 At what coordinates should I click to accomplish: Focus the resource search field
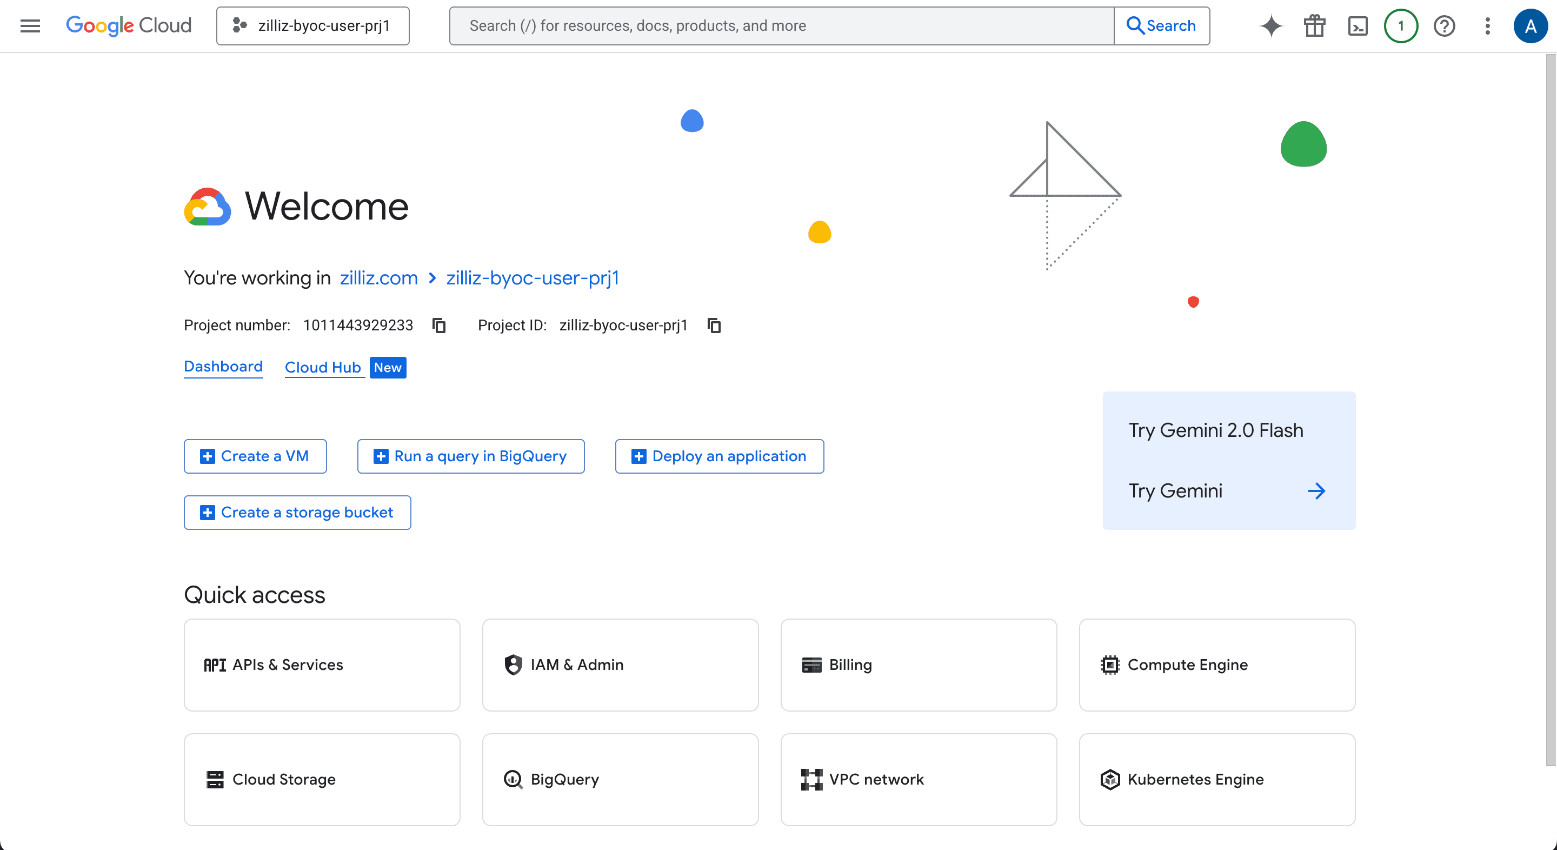click(782, 26)
